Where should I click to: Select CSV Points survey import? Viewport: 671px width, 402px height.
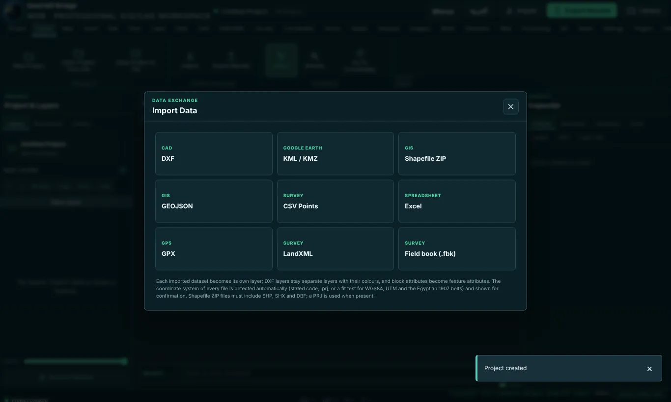pyautogui.click(x=335, y=201)
